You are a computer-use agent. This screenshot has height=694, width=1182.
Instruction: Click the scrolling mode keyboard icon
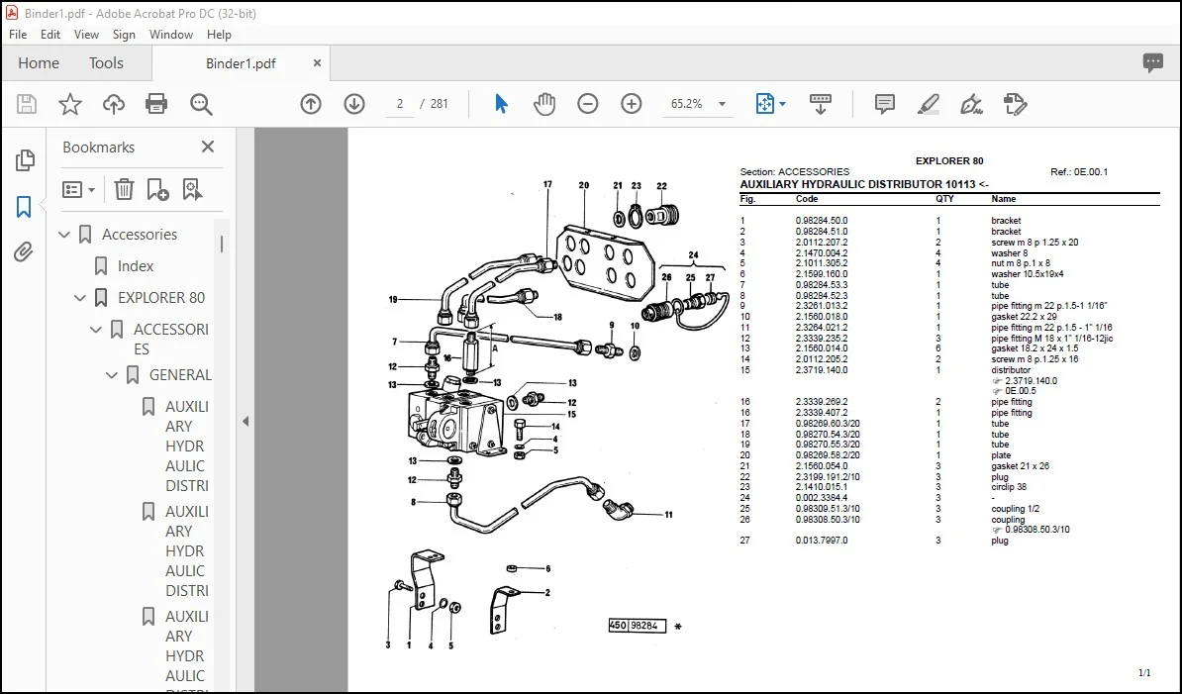coord(820,104)
